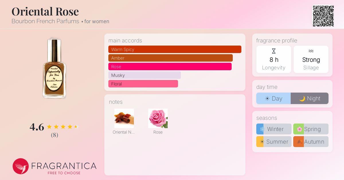This screenshot has height=180, width=344.
Task: Click the moon icon in Night
Action: pos(302,99)
